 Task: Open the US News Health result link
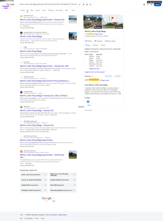point(44,95)
